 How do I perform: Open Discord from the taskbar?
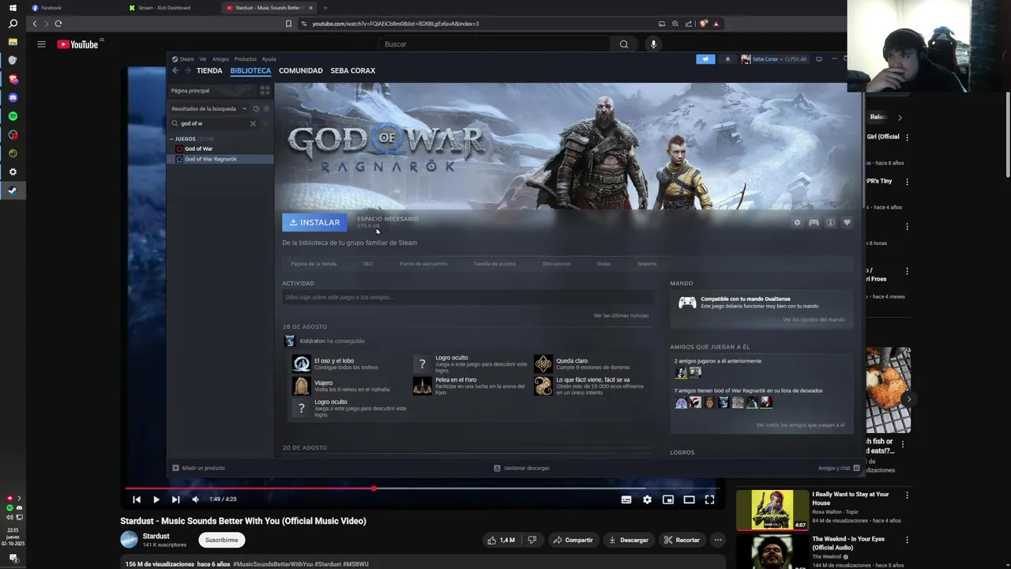tap(13, 98)
